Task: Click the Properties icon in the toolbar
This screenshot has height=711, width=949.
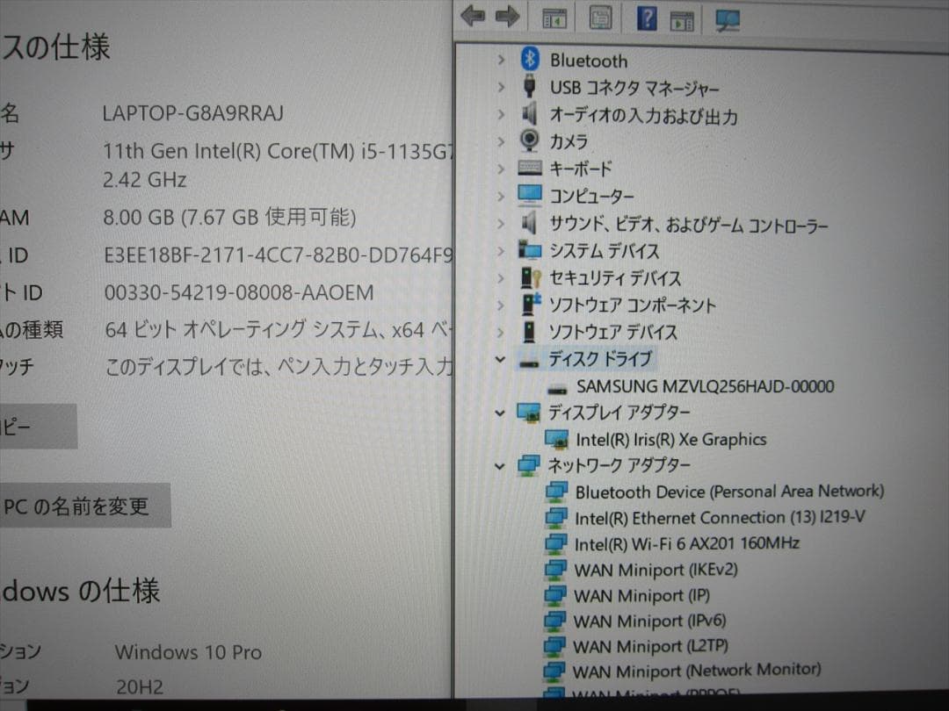Action: 600,17
